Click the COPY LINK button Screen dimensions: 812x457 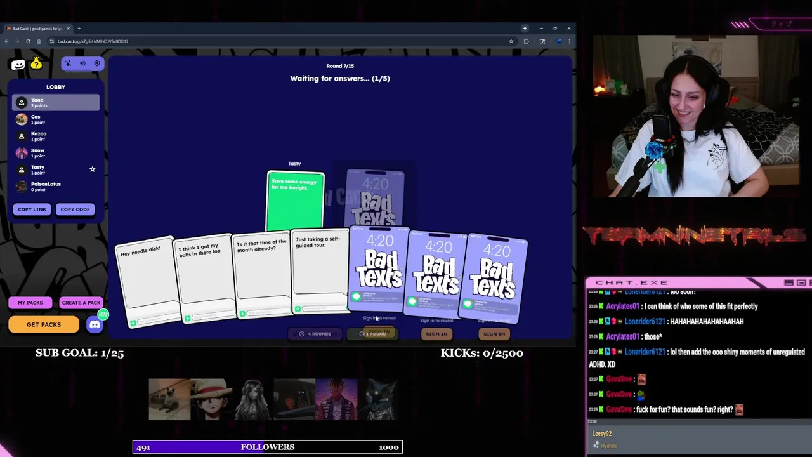pos(32,209)
